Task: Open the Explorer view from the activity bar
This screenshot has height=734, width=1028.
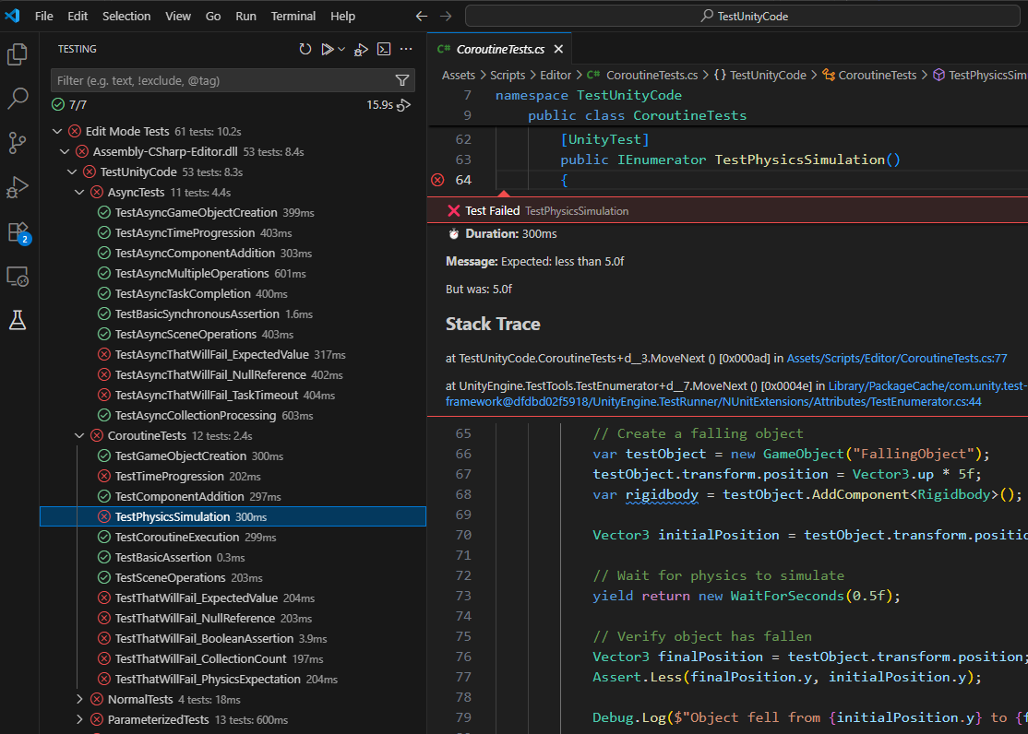Action: 18,54
